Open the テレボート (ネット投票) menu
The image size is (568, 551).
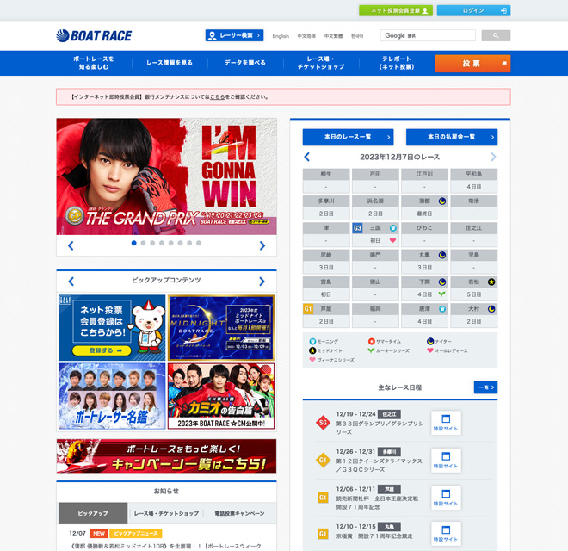397,63
